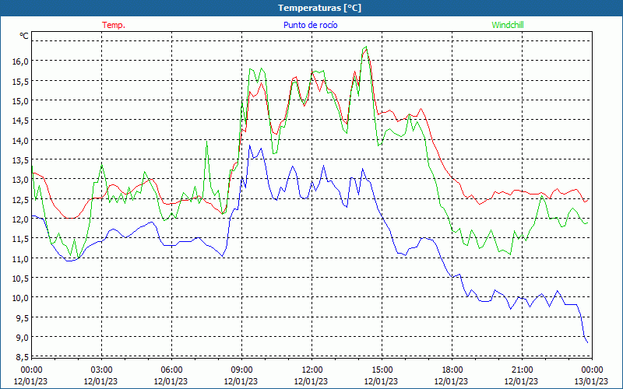Click the 18:00 time axis label

(452, 370)
